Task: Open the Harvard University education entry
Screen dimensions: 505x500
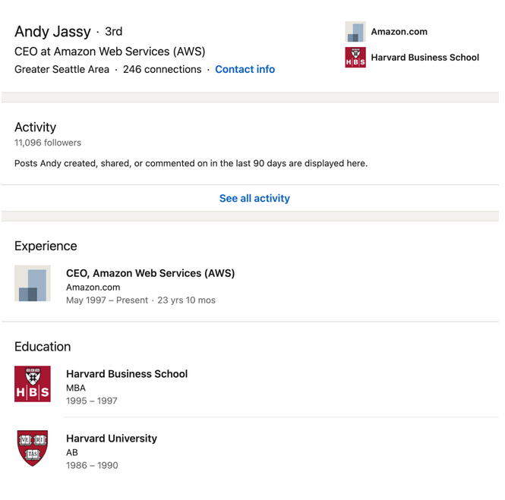Action: point(112,439)
